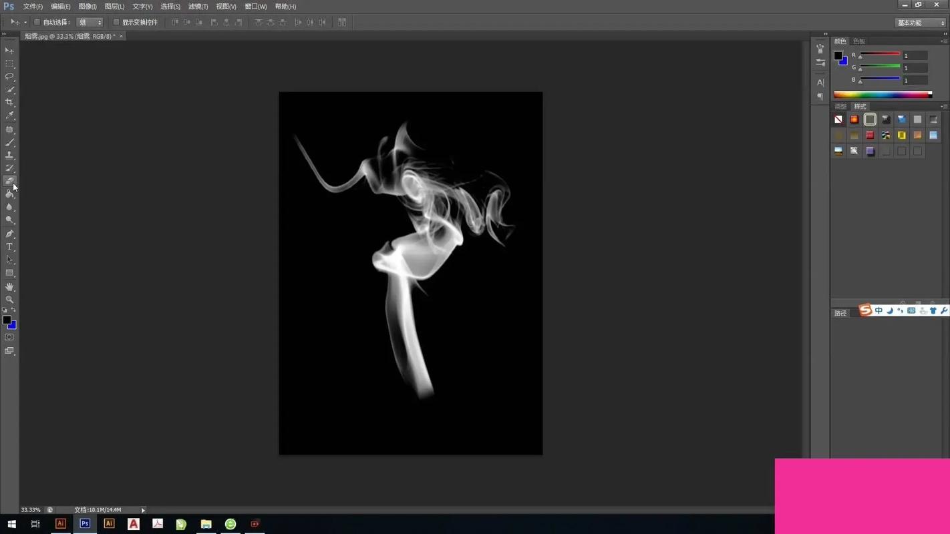
Task: Click the R channel slider
Action: click(879, 55)
